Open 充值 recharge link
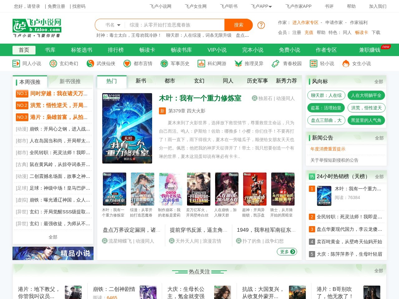The height and width of the screenshot is (299, 399). 309,32
